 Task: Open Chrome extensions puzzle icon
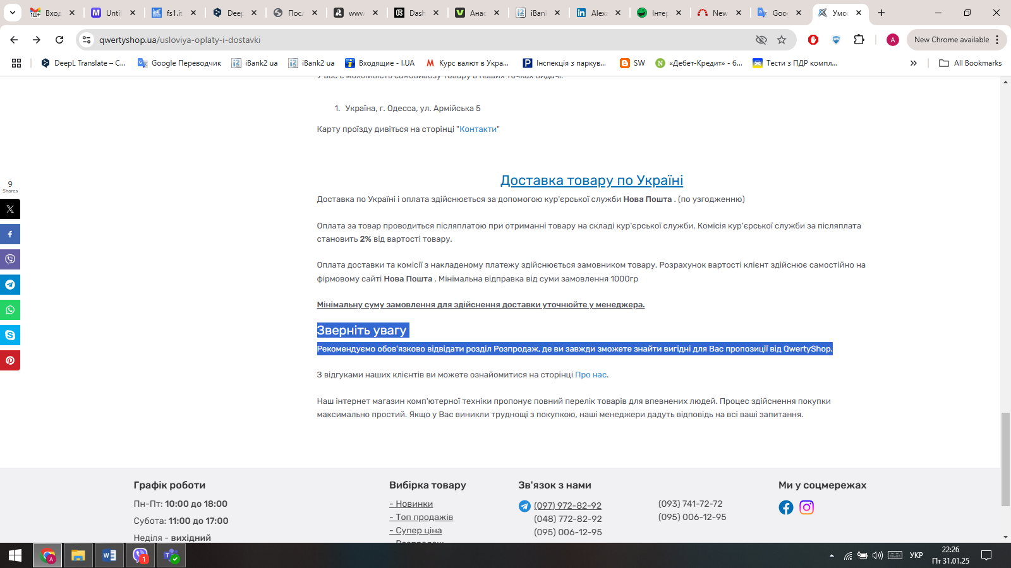coord(859,40)
